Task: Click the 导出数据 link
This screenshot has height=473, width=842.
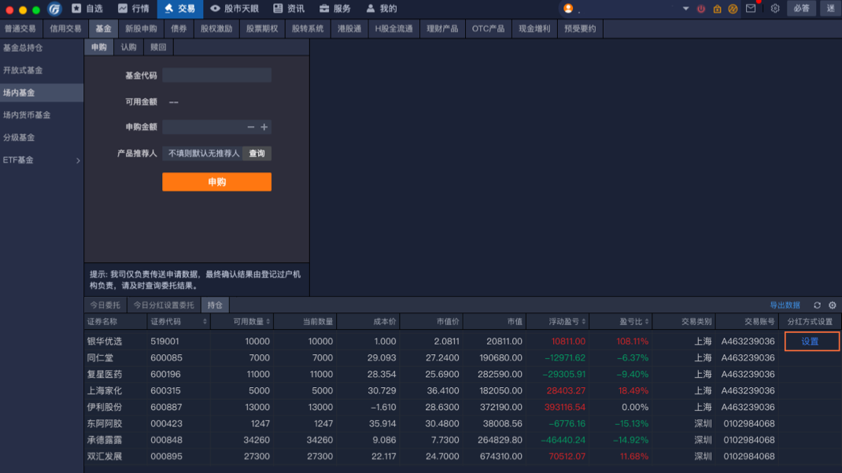Action: coord(785,305)
